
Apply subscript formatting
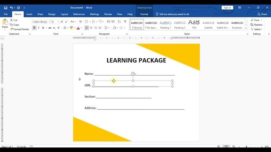coord(54,28)
